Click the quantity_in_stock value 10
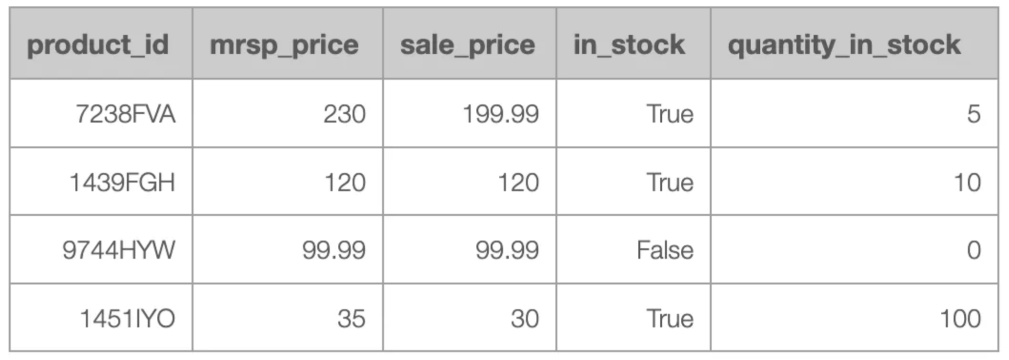The image size is (1009, 360). [x=967, y=182]
